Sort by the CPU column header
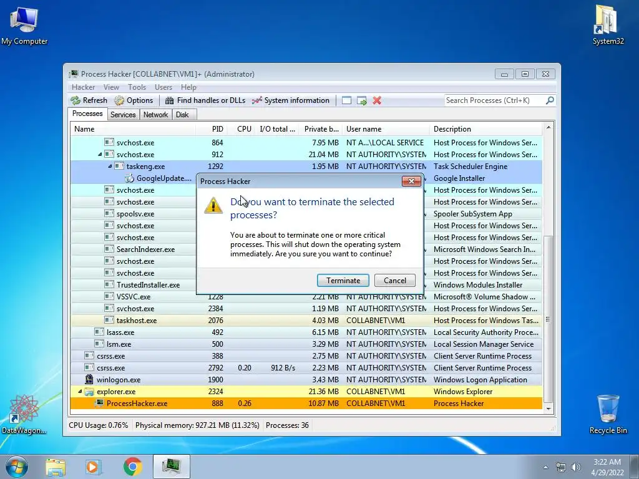 click(x=241, y=129)
